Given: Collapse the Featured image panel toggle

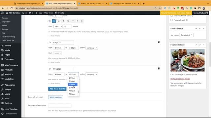Looking at the screenshot, I should [204, 45].
